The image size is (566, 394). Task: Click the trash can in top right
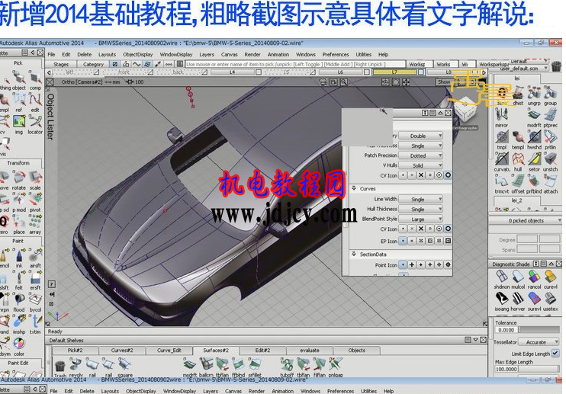click(x=556, y=66)
